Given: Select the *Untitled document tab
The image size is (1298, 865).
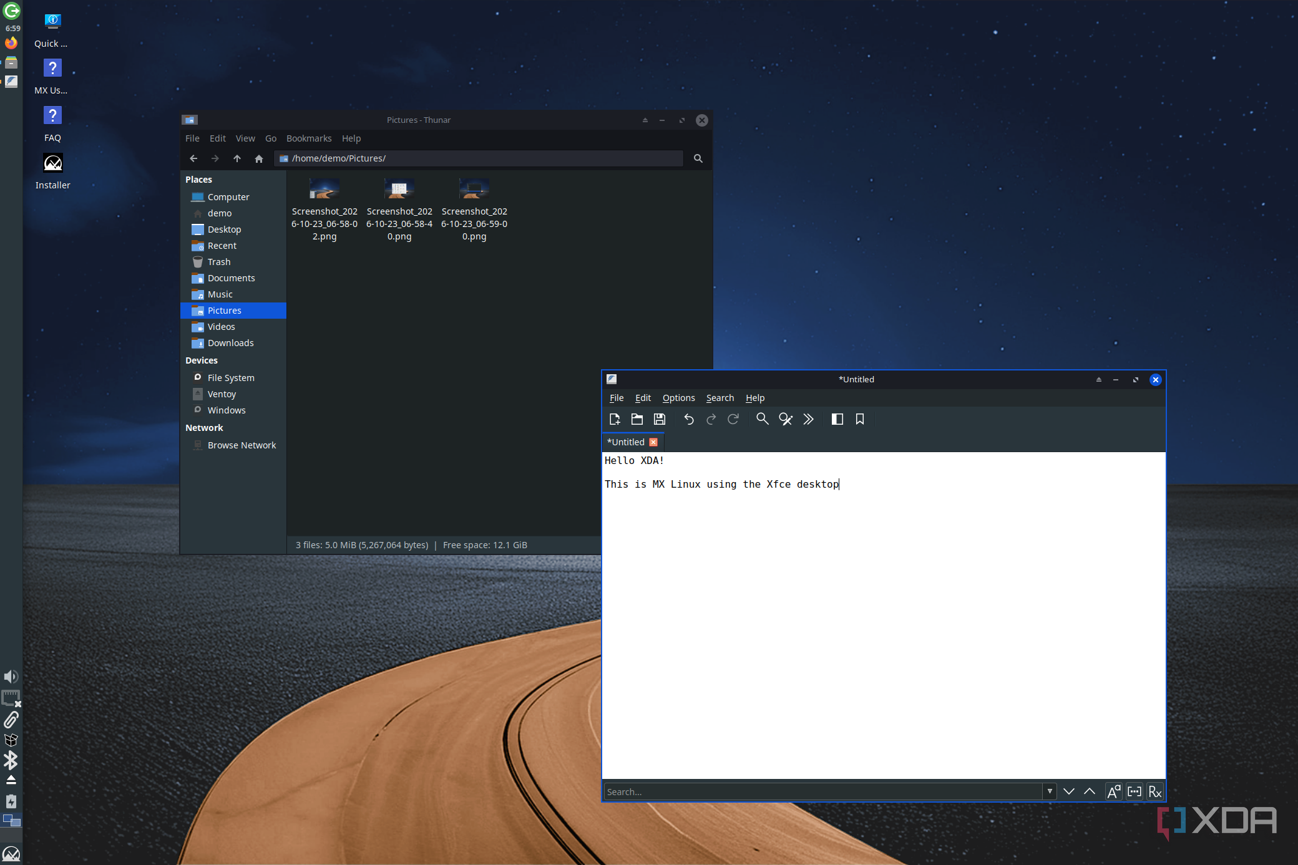Looking at the screenshot, I should (626, 442).
